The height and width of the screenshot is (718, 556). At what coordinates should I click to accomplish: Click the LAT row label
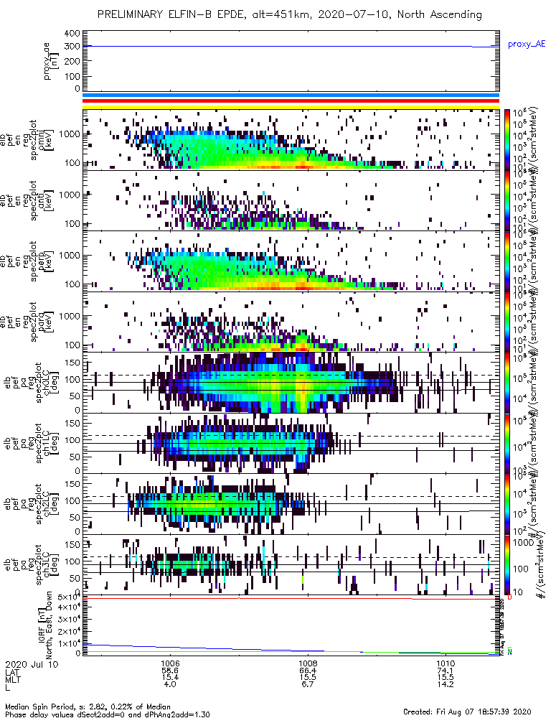point(12,672)
